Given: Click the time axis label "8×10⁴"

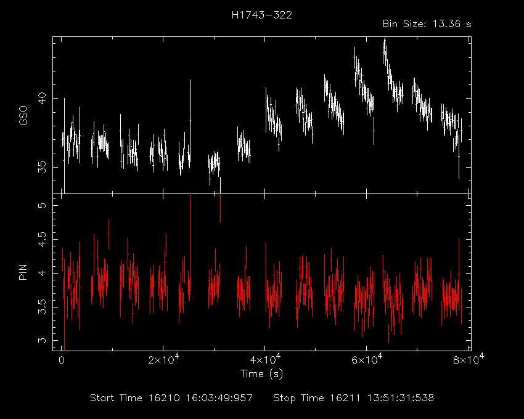Looking at the screenshot, I should click(468, 359).
